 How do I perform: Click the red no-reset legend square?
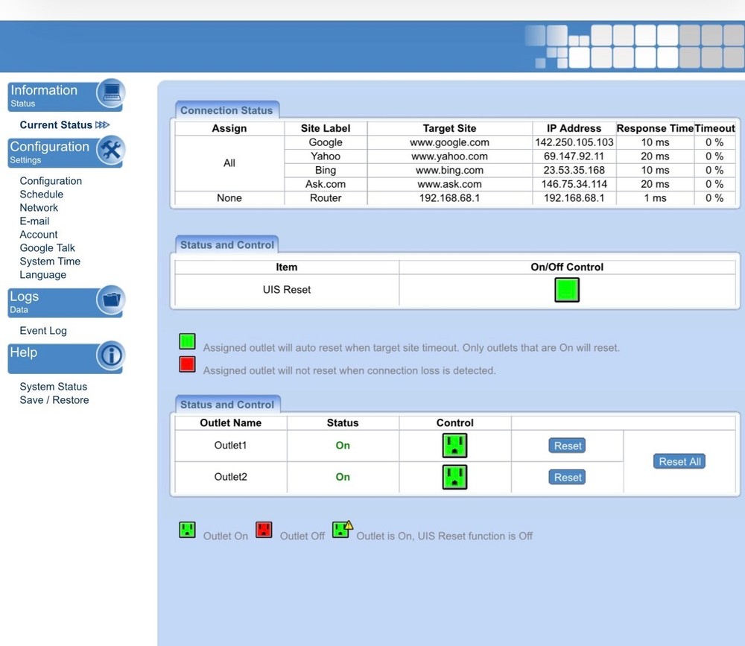pyautogui.click(x=187, y=364)
